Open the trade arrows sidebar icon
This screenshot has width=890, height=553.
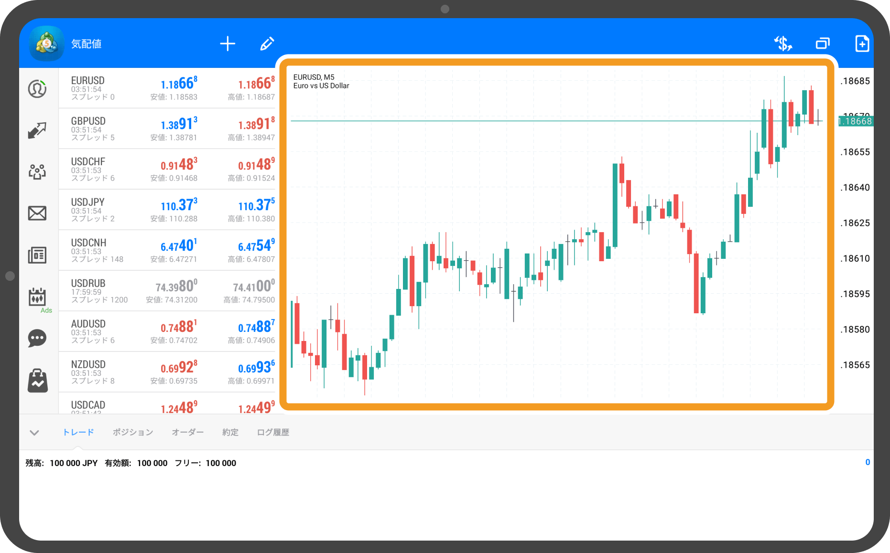click(37, 130)
